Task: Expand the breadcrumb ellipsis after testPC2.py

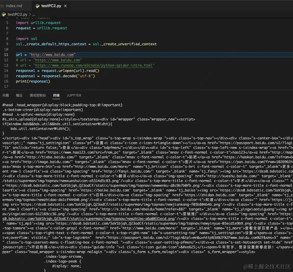Action: coord(34,15)
